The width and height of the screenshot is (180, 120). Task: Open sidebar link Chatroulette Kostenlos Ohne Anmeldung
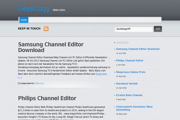pos(134,108)
